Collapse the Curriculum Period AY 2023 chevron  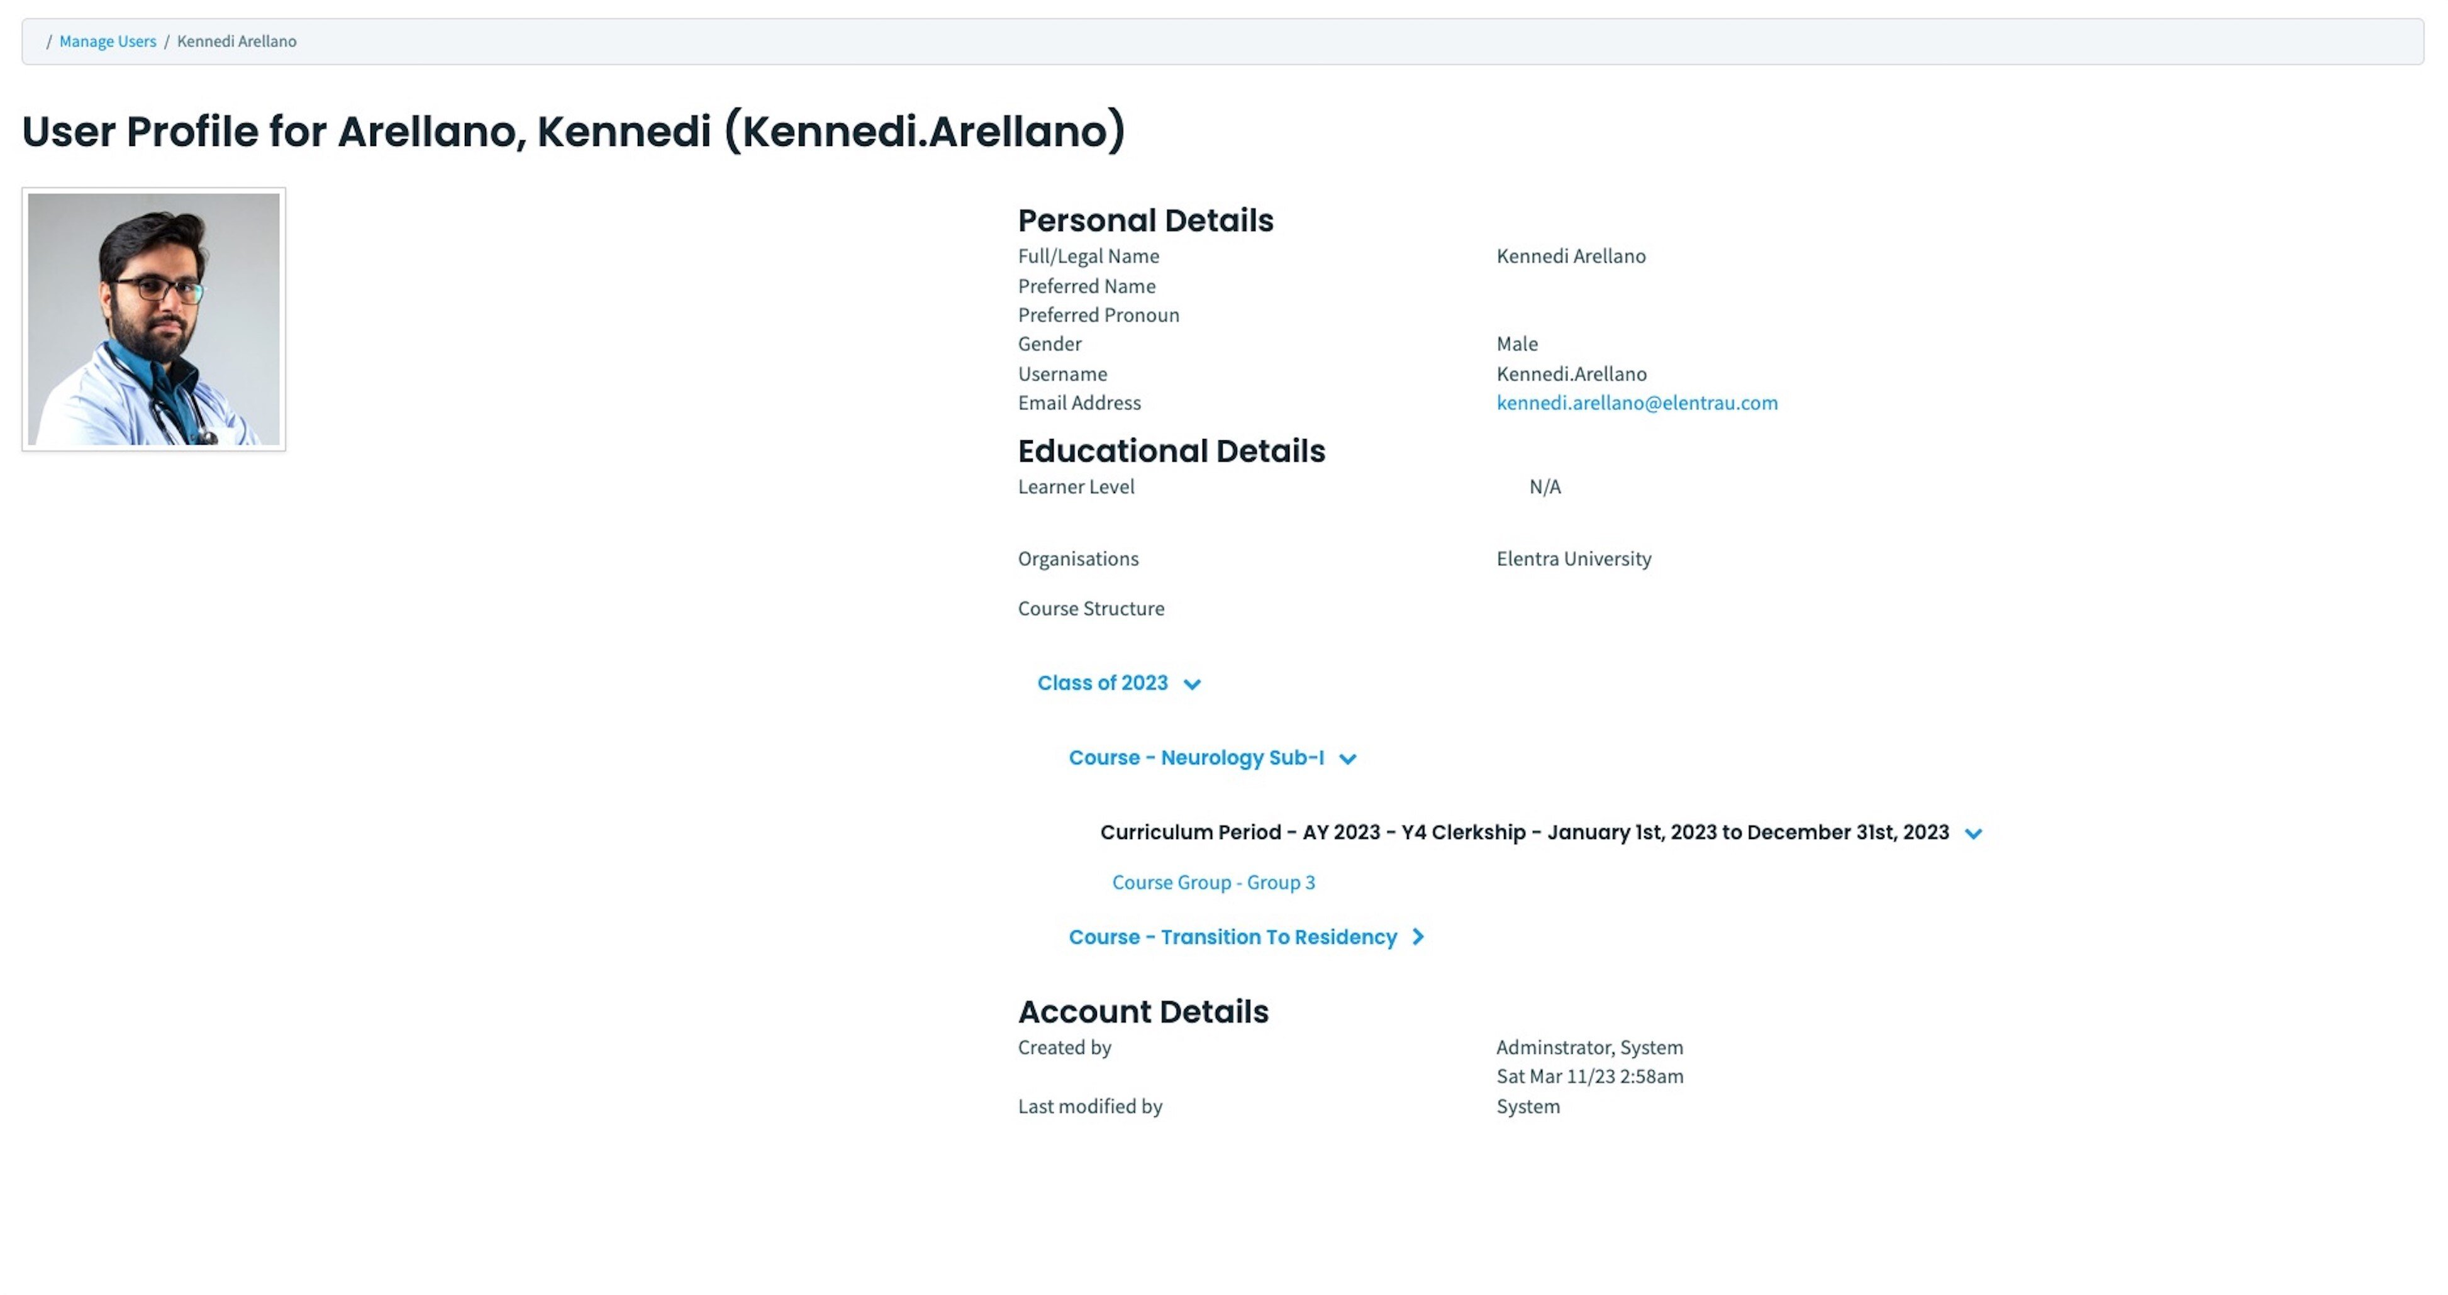[1973, 833]
